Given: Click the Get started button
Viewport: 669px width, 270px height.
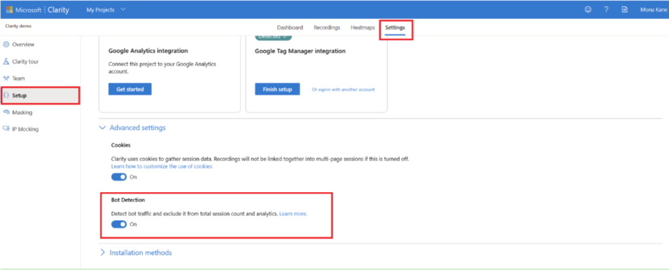Looking at the screenshot, I should point(130,89).
